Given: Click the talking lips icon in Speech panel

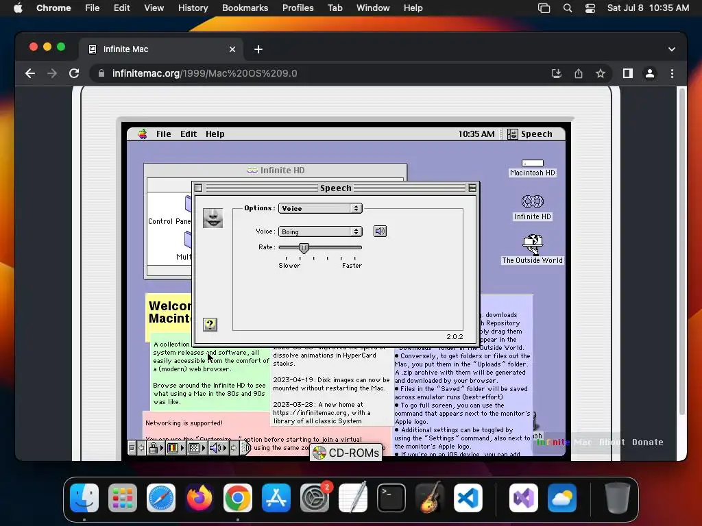Looking at the screenshot, I should point(213,218).
